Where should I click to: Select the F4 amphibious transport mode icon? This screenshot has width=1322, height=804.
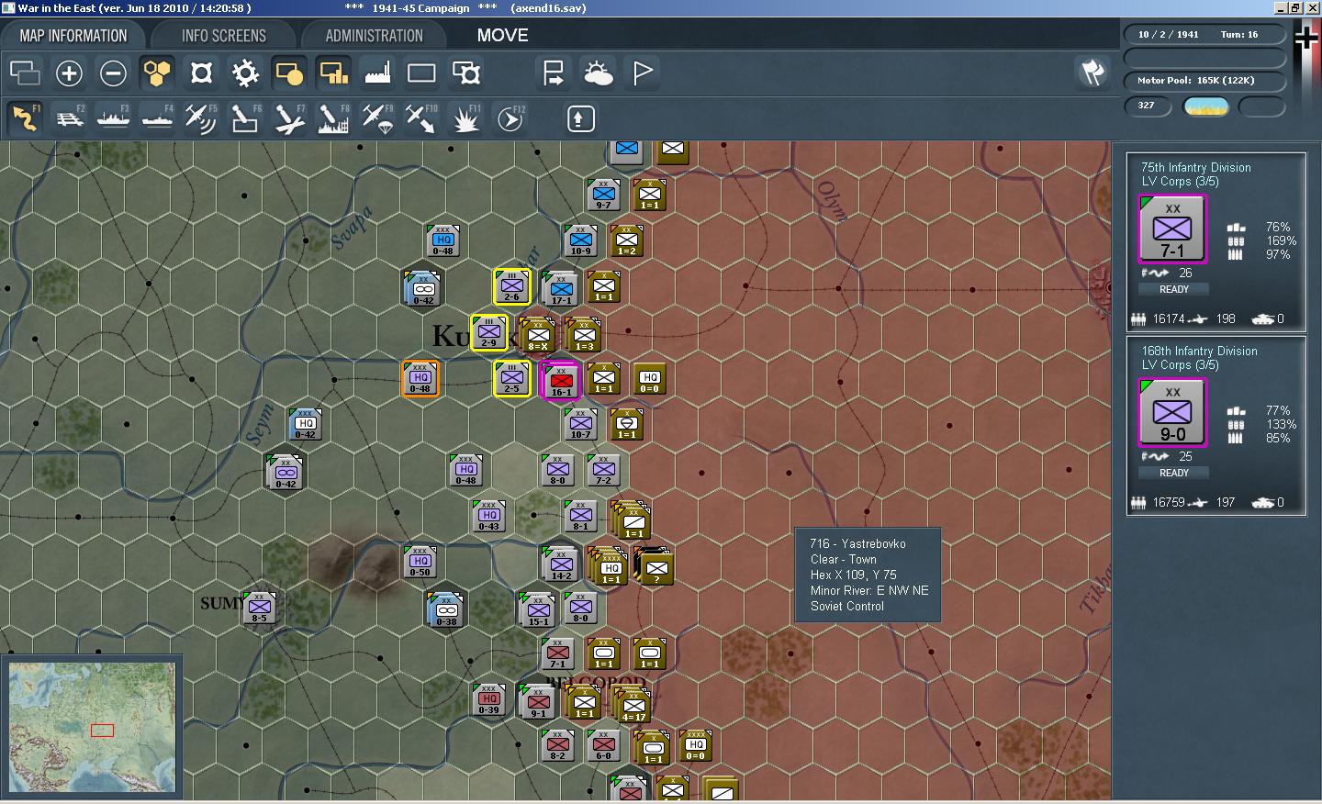coord(157,118)
